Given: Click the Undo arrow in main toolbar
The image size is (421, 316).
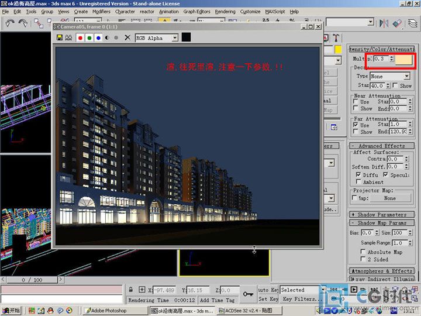Looking at the screenshot, I should click(10, 23).
